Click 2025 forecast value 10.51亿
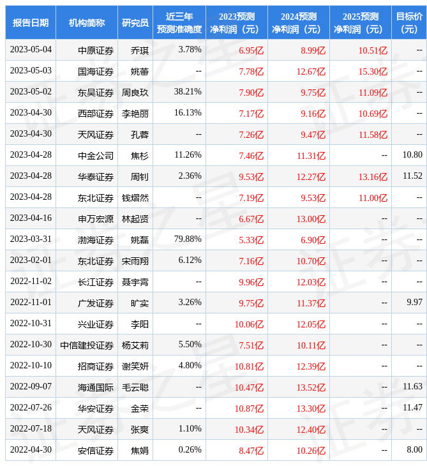Screen dimensions: 427x466 pyautogui.click(x=373, y=50)
